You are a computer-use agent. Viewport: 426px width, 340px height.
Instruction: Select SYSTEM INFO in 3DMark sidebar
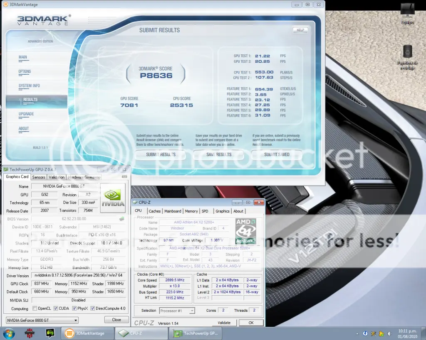click(x=29, y=86)
